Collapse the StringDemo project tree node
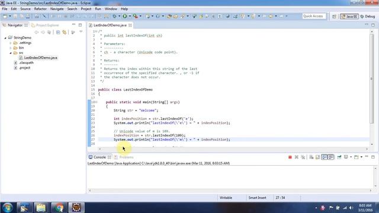 pos(5,38)
